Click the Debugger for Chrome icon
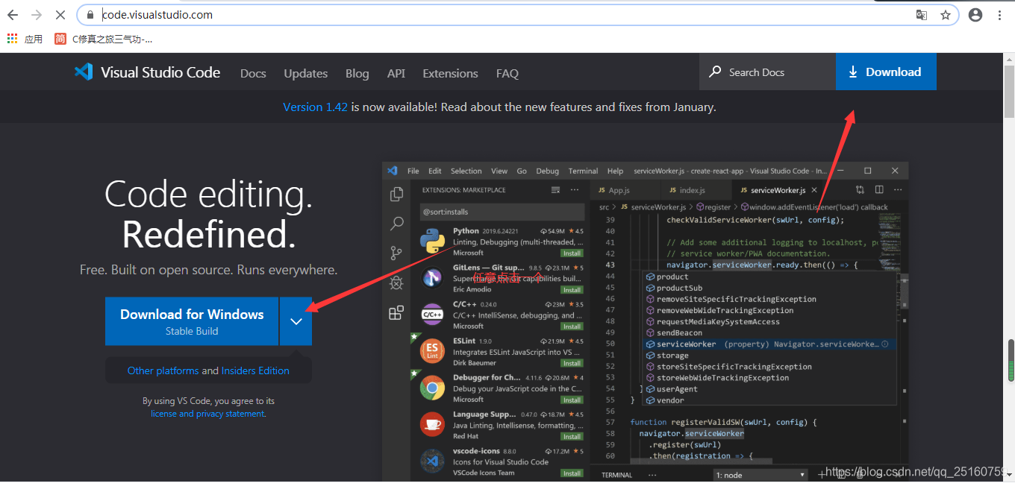Viewport: 1015px width, 486px height. [432, 388]
